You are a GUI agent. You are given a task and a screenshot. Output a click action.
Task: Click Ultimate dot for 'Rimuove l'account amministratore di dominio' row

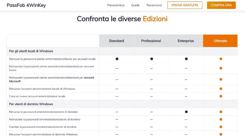tap(221, 134)
